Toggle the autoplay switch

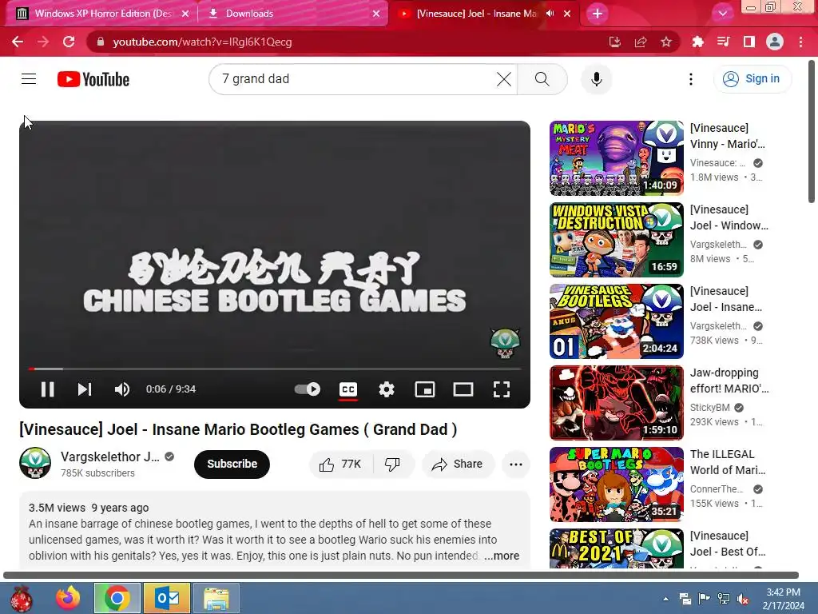click(308, 389)
